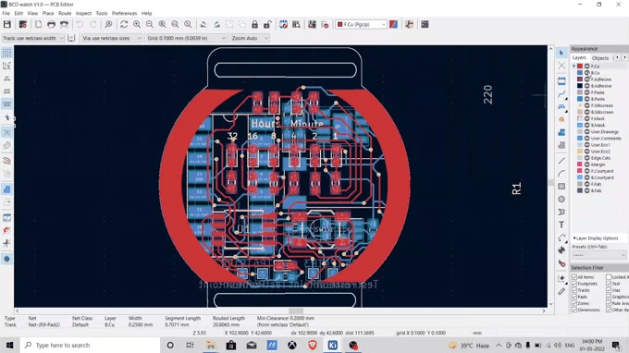This screenshot has height=353, width=629.
Task: Uncheck the Footprints selection filter
Action: 574,284
